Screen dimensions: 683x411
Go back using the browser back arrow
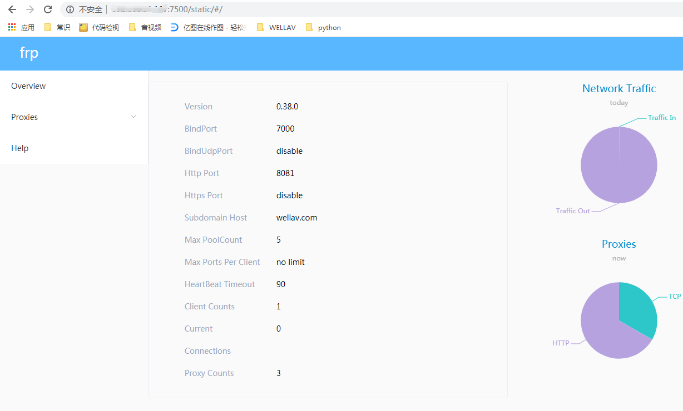pyautogui.click(x=12, y=9)
